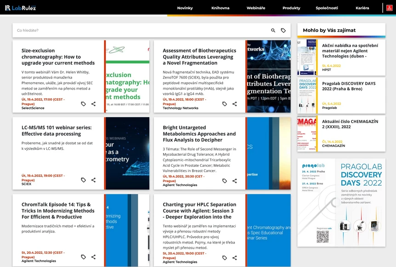Open the Novinky menu
The height and width of the screenshot is (267, 396).
[x=185, y=8]
